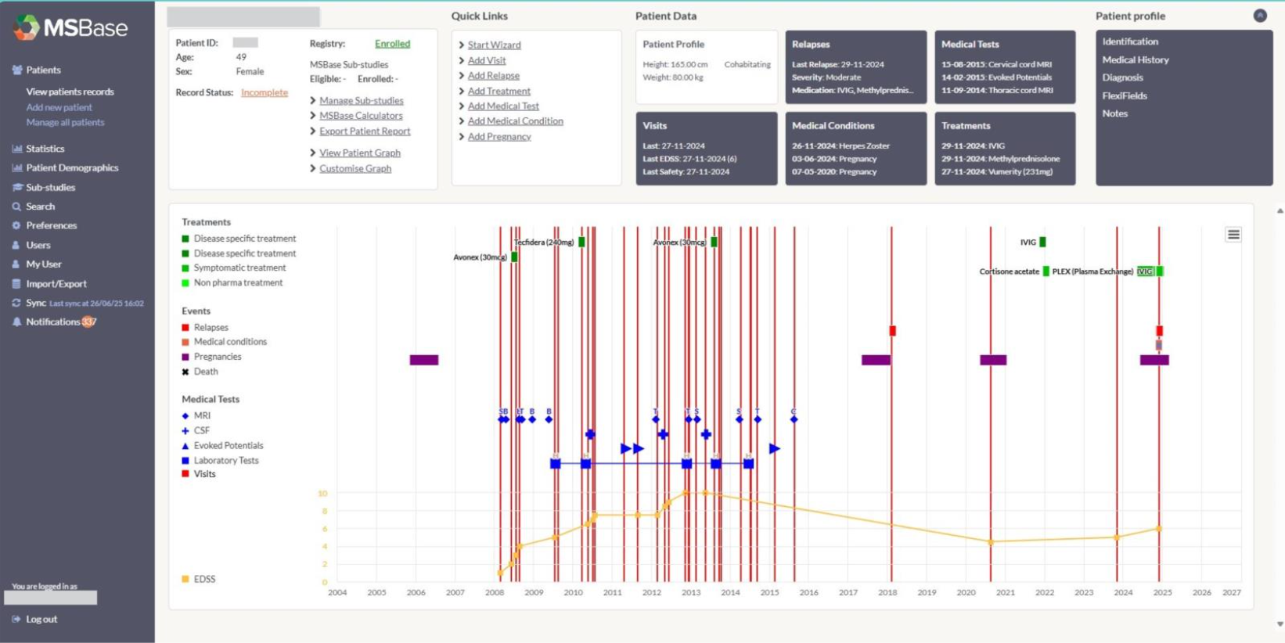1285x643 pixels.
Task: Click the purple pregnancy bar near 2006
Action: (x=423, y=360)
